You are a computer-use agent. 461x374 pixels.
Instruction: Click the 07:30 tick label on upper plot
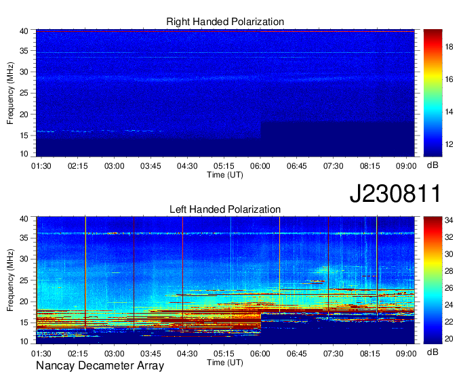pyautogui.click(x=333, y=166)
